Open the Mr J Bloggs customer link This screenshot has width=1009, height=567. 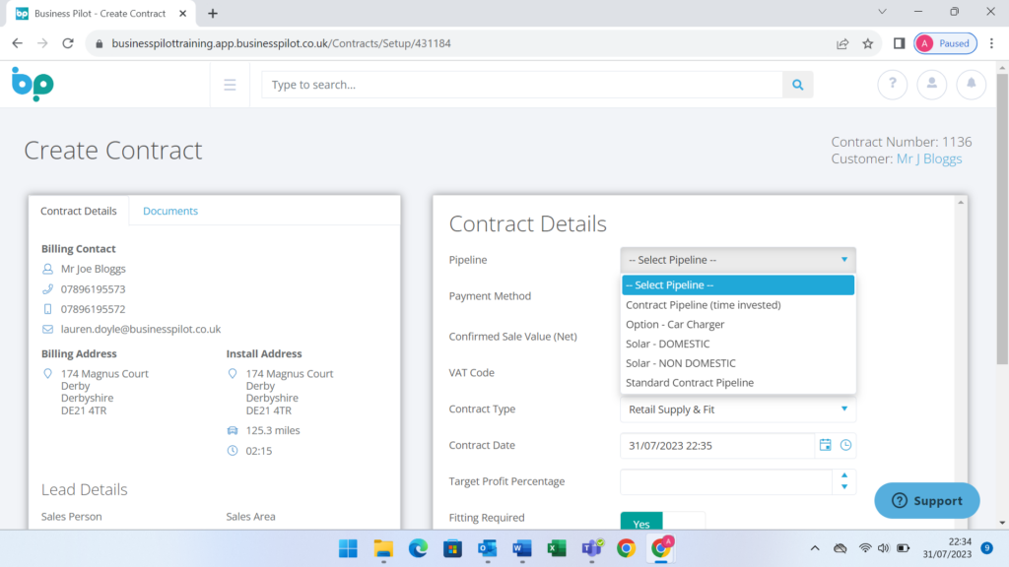[928, 158]
